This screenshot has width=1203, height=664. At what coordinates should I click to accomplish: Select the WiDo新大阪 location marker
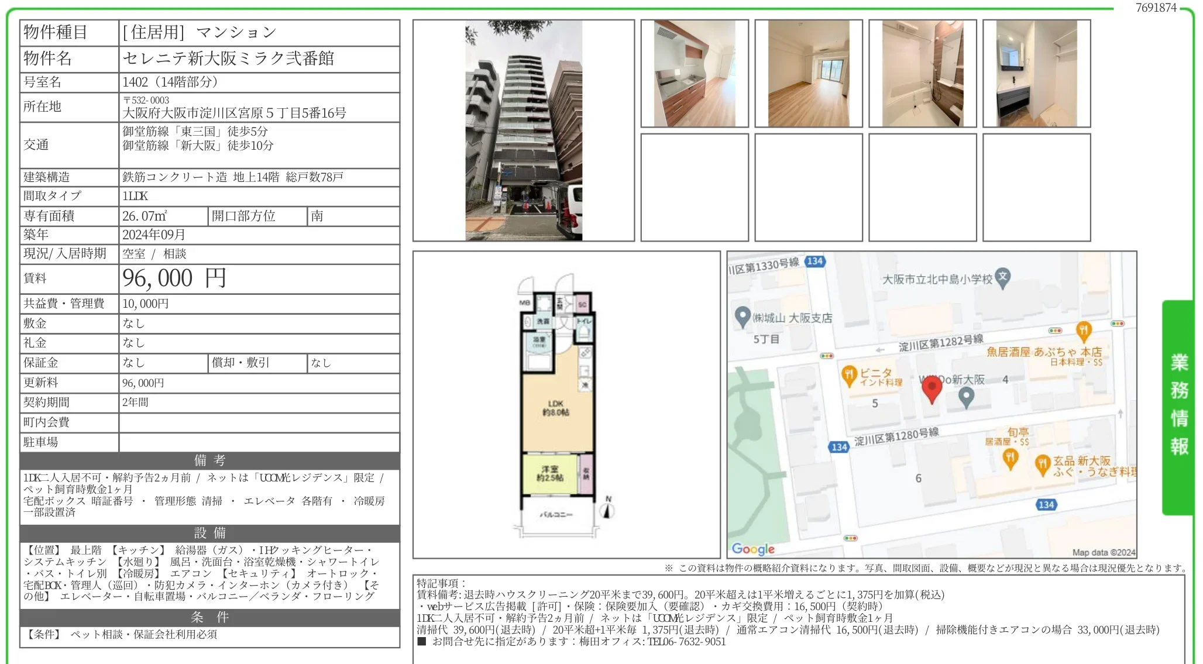pyautogui.click(x=966, y=395)
